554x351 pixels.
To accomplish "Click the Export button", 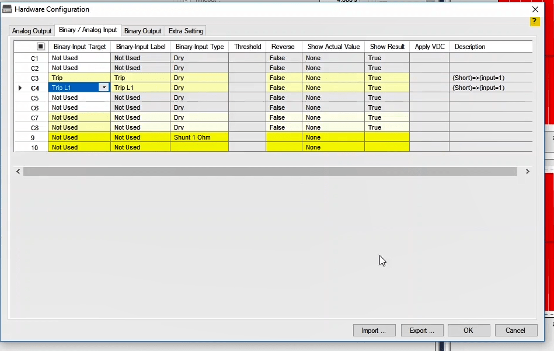I will (421, 331).
